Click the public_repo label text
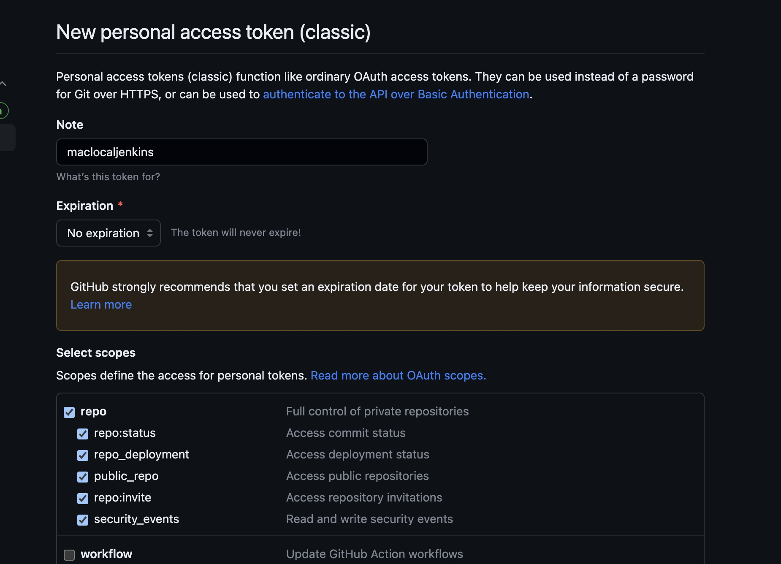This screenshot has height=564, width=781. point(126,476)
